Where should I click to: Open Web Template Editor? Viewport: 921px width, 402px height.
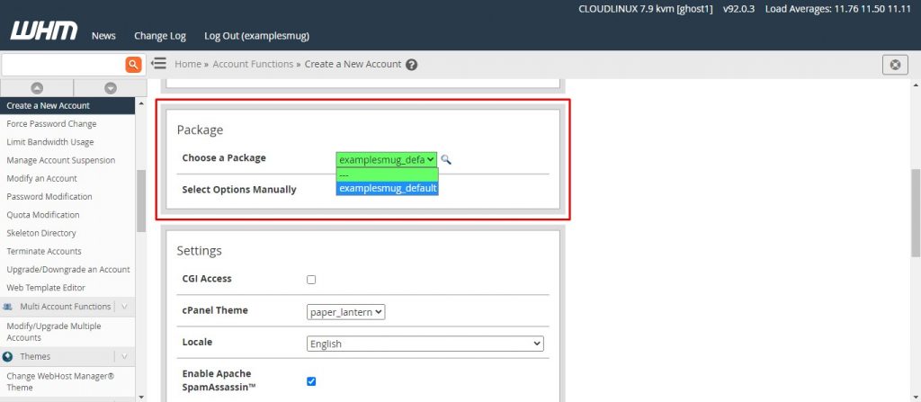point(46,288)
